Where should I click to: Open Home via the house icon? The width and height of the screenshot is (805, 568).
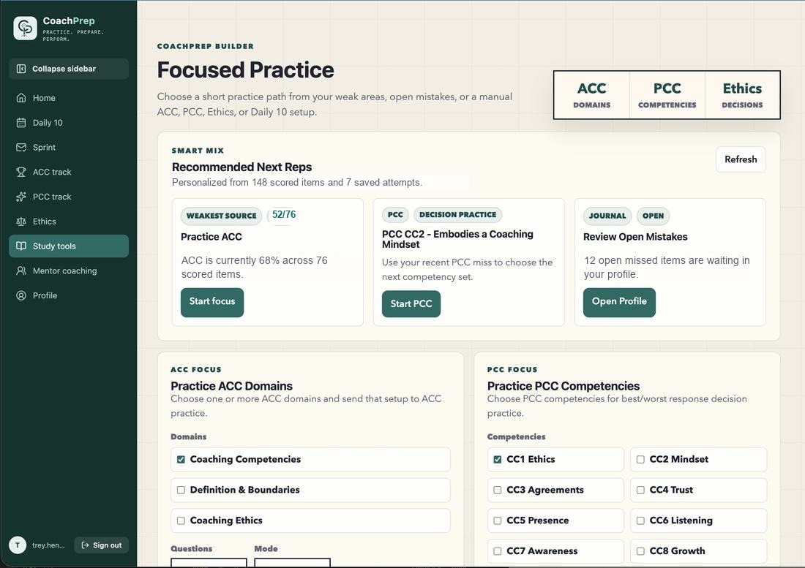pyautogui.click(x=21, y=98)
